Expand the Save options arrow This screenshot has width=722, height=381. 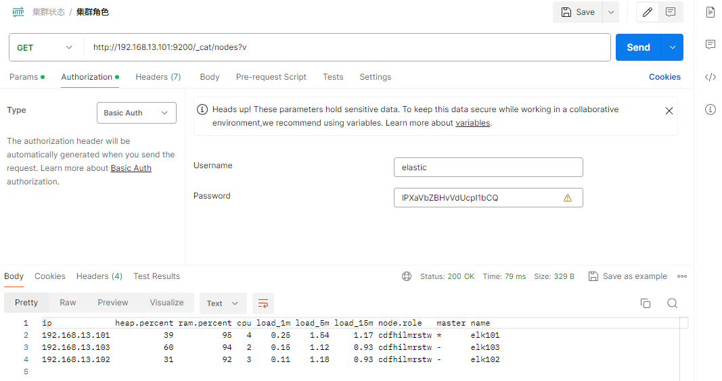pos(610,12)
